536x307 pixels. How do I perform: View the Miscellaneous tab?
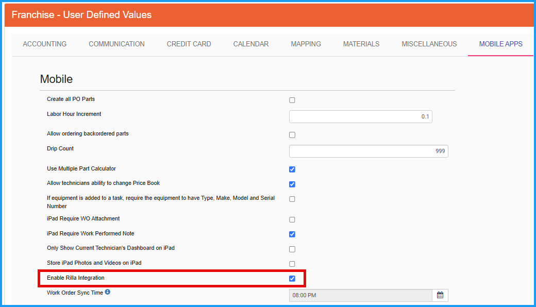click(x=429, y=44)
